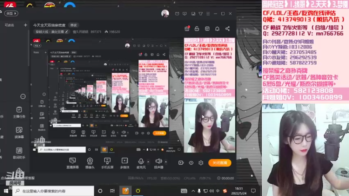Open 主播任务 streamer tasks

point(19,112)
